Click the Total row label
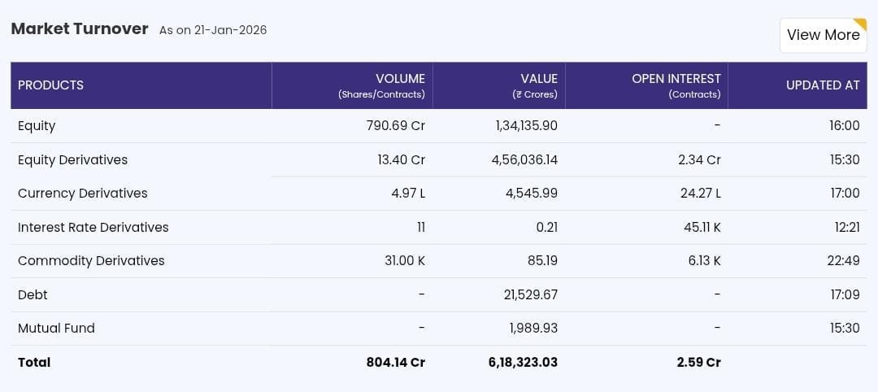 34,363
